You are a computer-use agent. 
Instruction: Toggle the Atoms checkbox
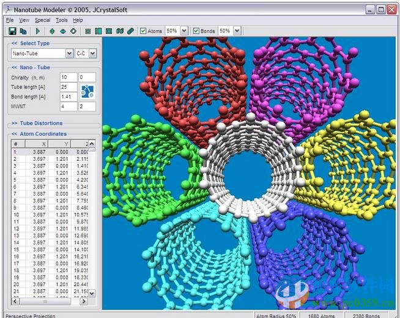[143, 31]
